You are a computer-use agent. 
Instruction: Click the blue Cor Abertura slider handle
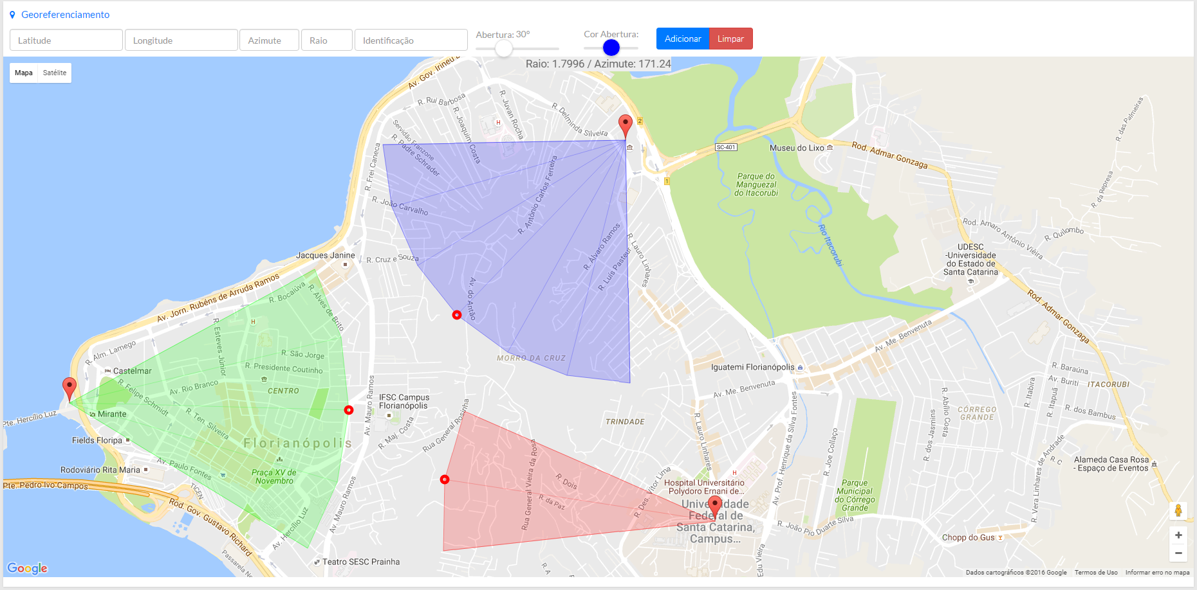click(x=611, y=48)
